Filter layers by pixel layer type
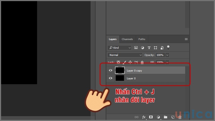Image resolution: width=215 pixels, height=121 pixels. click(x=136, y=48)
